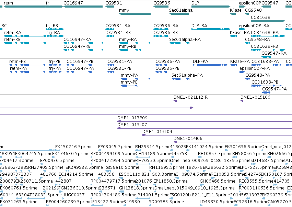Select the frj-RA transcript
The image size is (292, 207).
click(x=56, y=36)
